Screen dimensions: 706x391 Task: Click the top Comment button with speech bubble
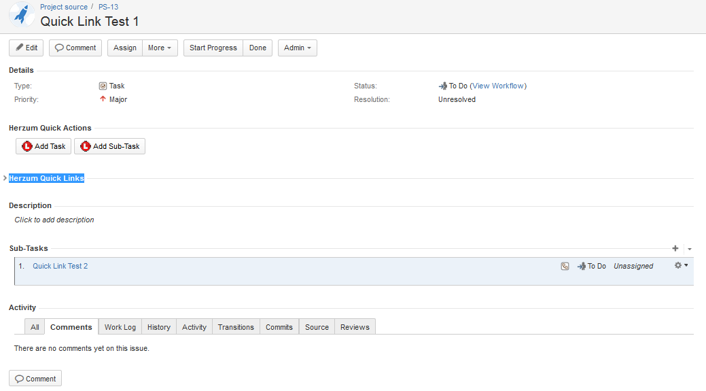click(x=75, y=48)
